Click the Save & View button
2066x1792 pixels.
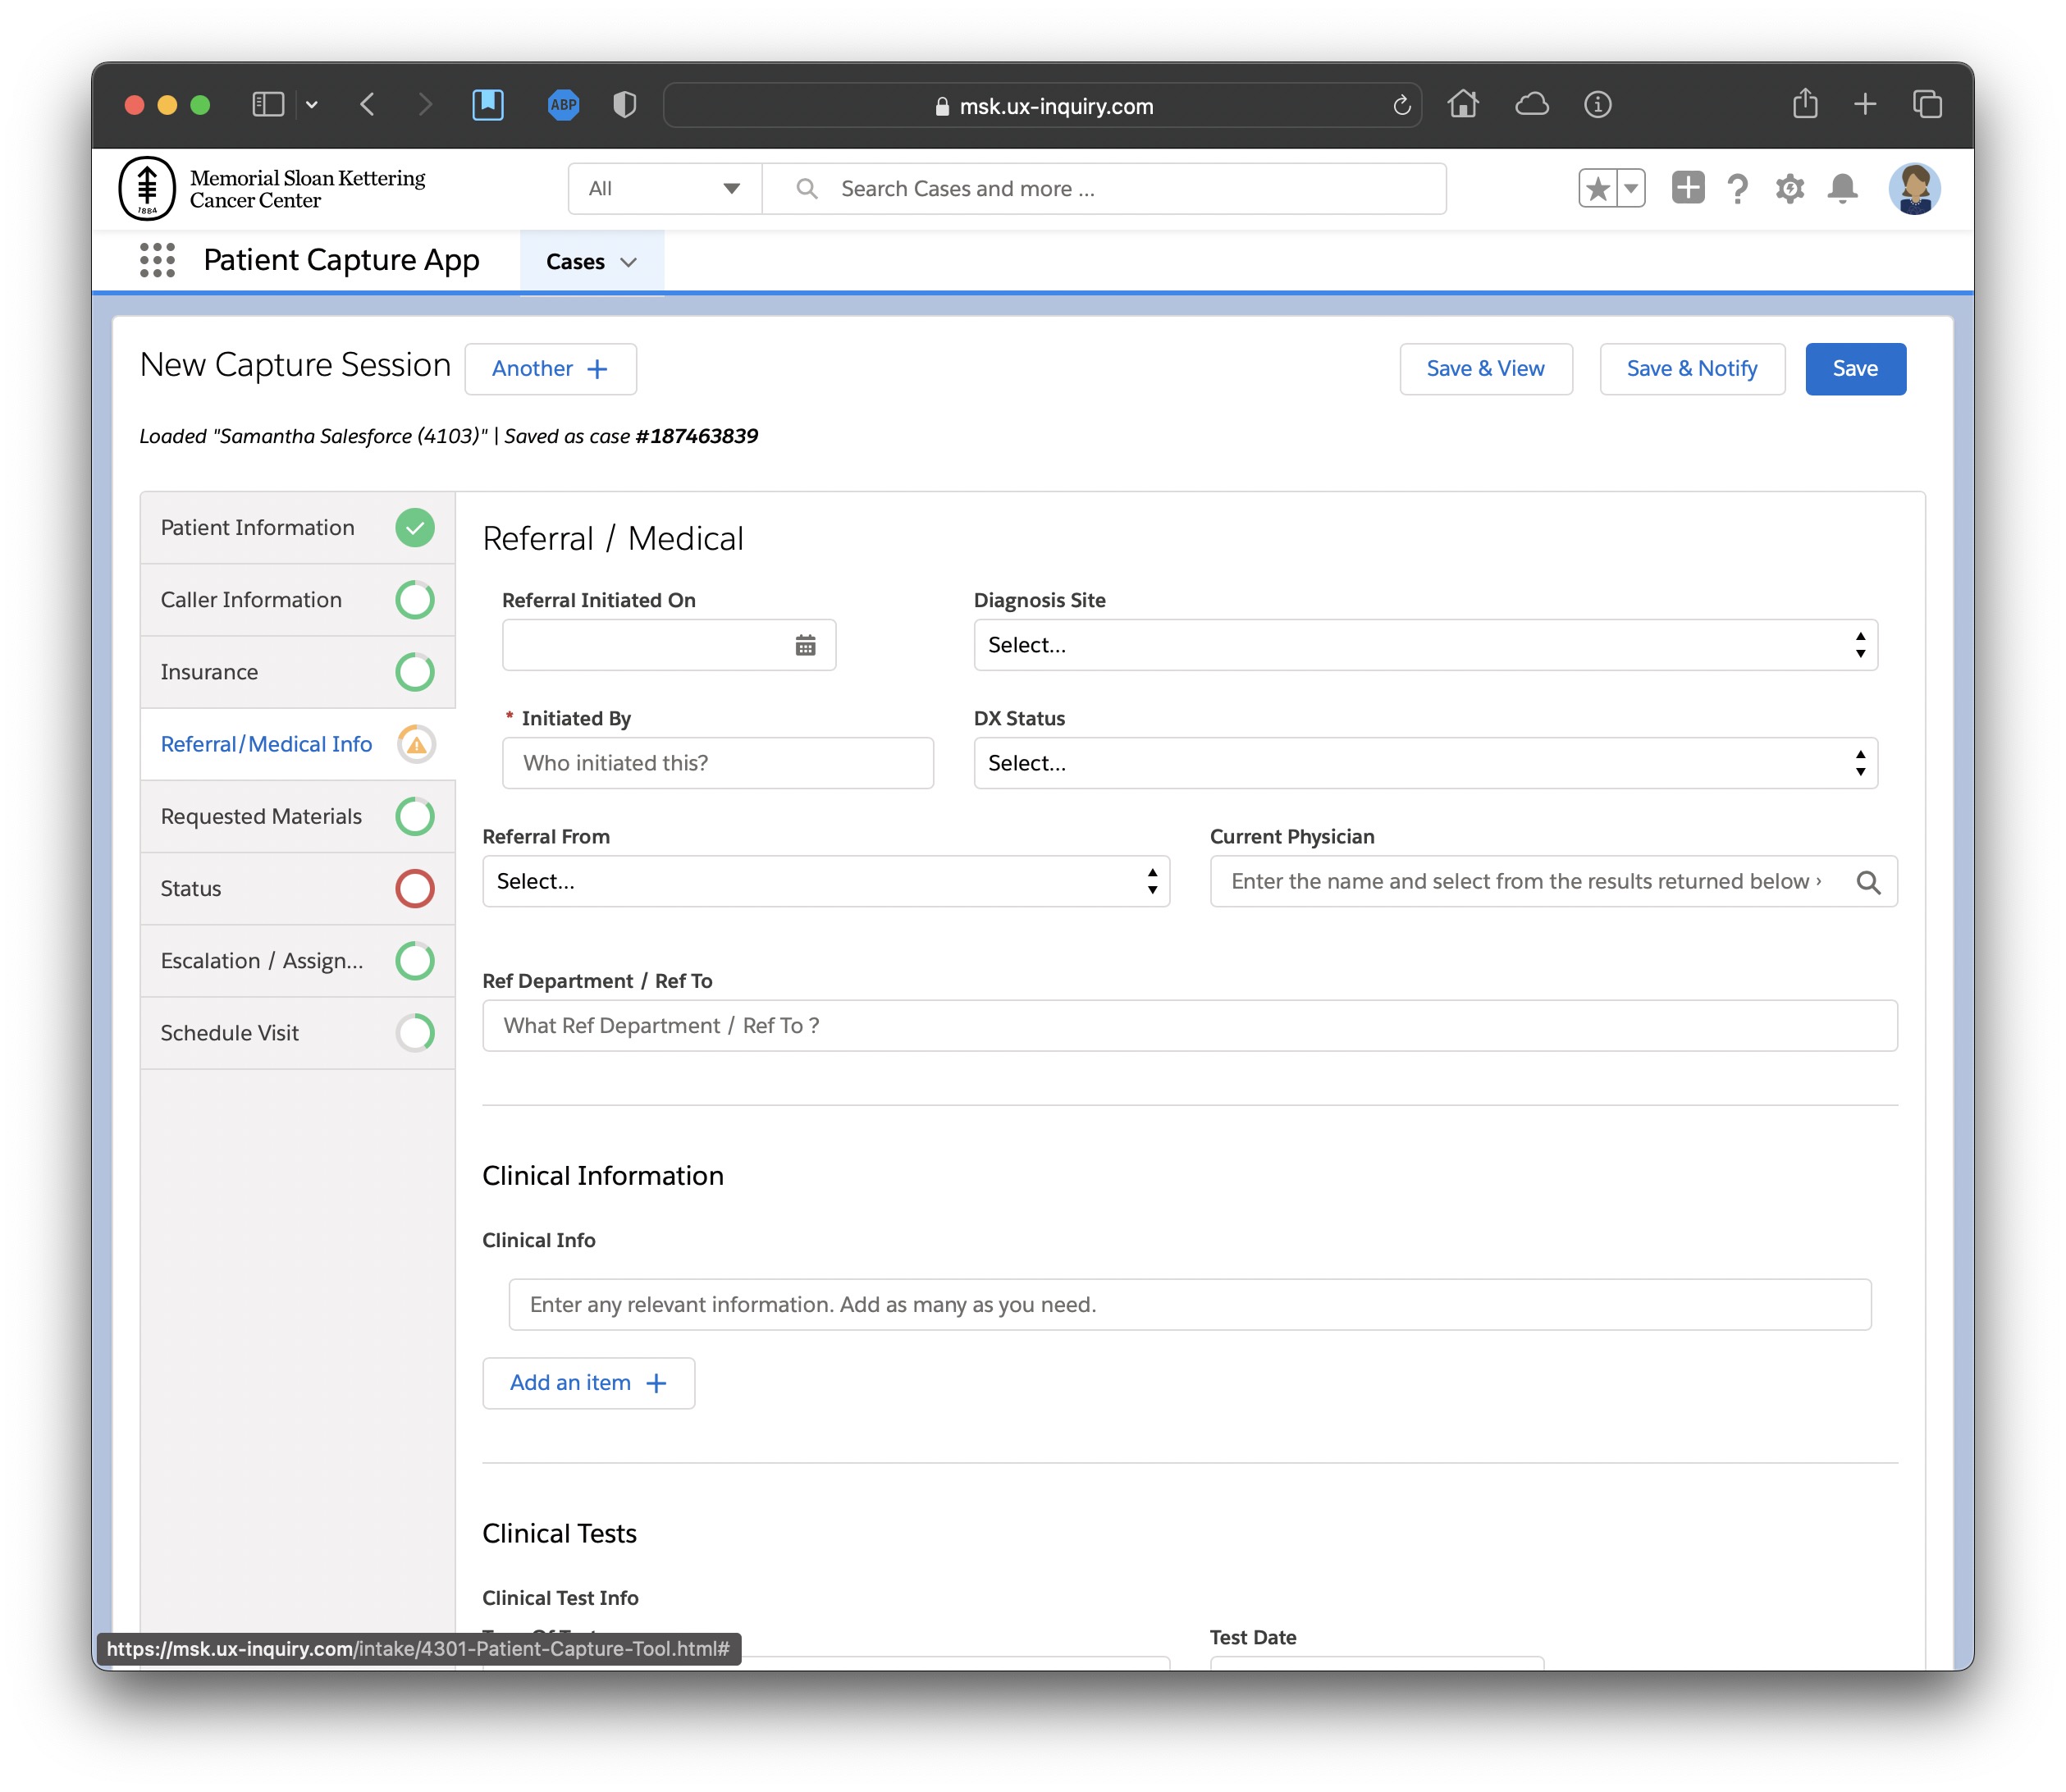click(1485, 369)
